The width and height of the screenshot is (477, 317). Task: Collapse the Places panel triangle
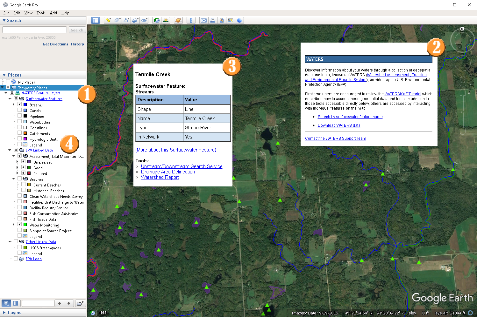pos(4,75)
